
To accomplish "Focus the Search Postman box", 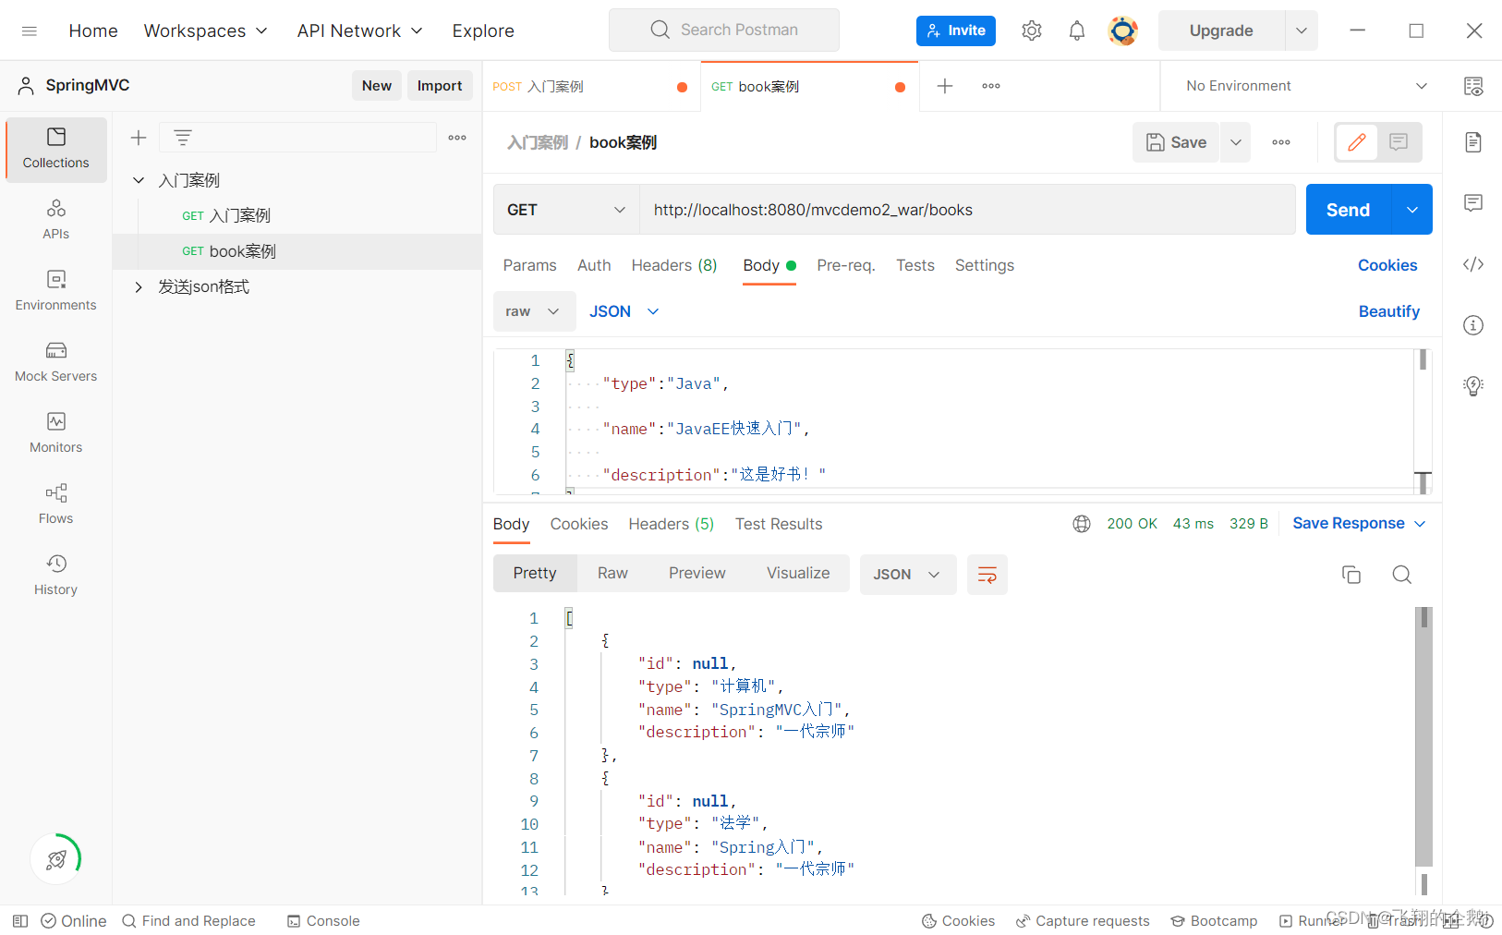I will click(724, 30).
